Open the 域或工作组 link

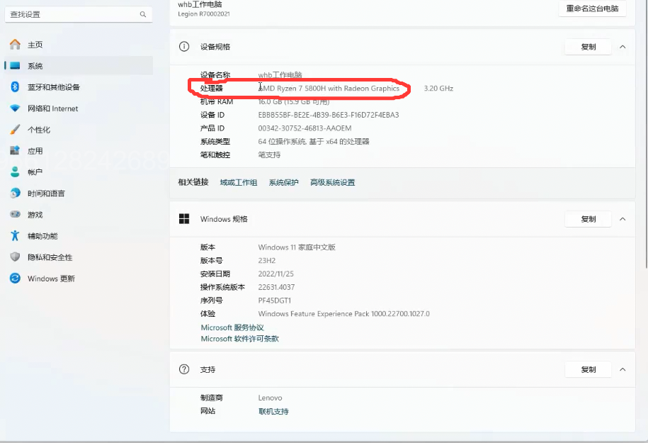click(x=239, y=182)
